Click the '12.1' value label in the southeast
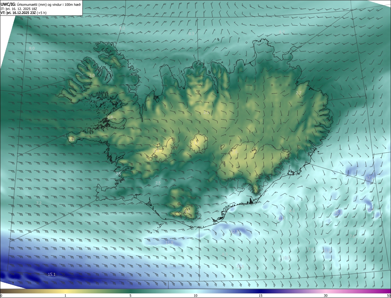 (x=370, y=178)
